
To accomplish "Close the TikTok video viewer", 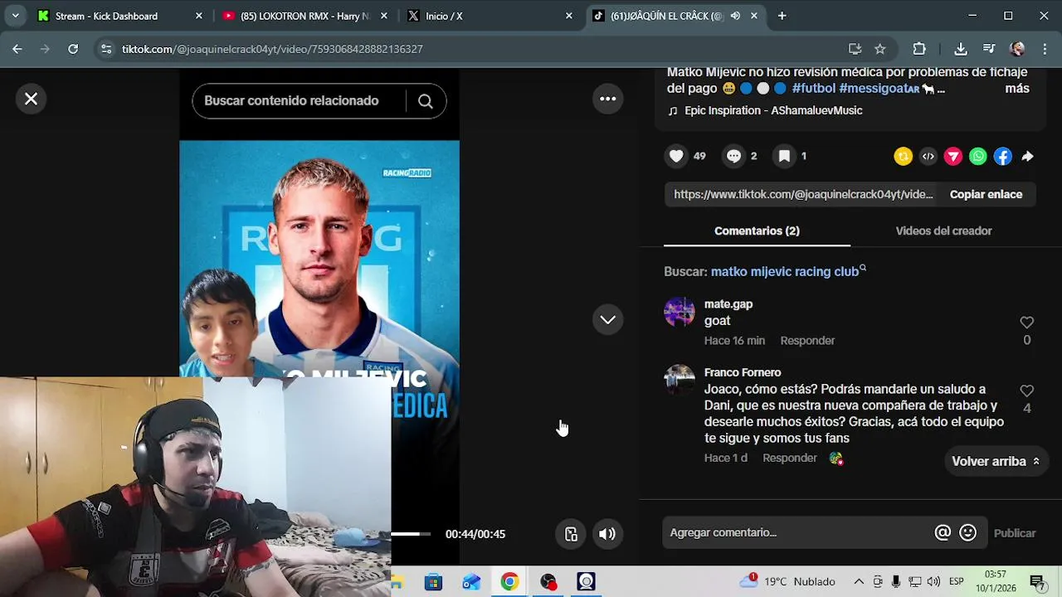I will pos(31,99).
